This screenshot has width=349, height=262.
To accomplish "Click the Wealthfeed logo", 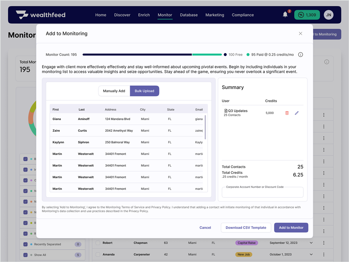I will tap(41, 15).
